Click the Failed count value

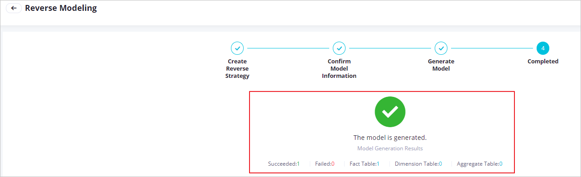332,163
